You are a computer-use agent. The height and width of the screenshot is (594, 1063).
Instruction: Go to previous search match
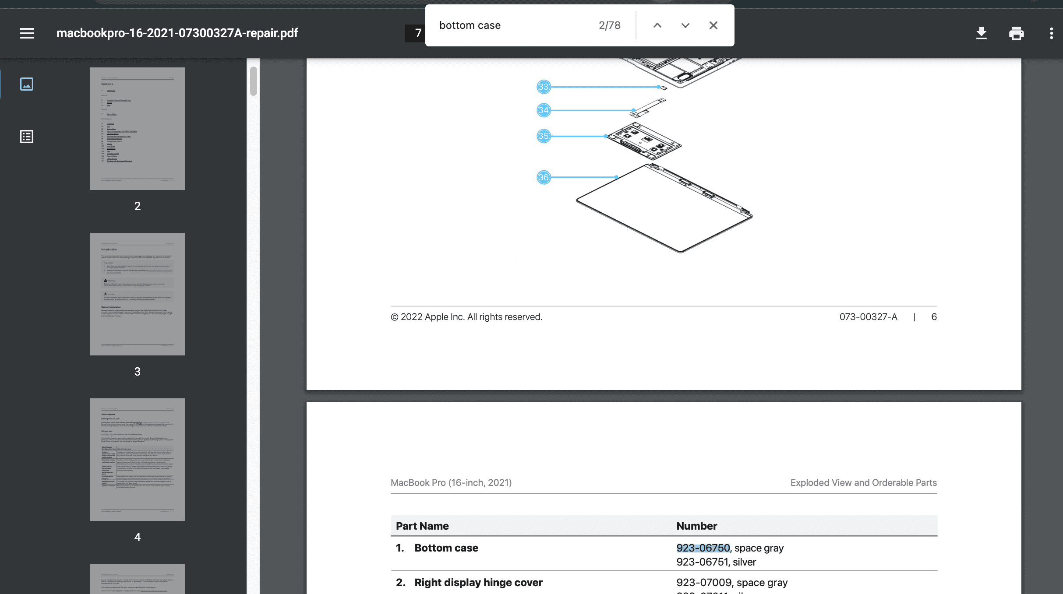pos(657,25)
